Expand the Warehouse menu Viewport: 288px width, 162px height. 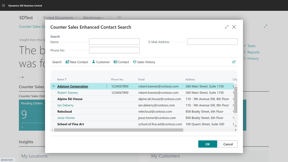pyautogui.click(x=93, y=18)
